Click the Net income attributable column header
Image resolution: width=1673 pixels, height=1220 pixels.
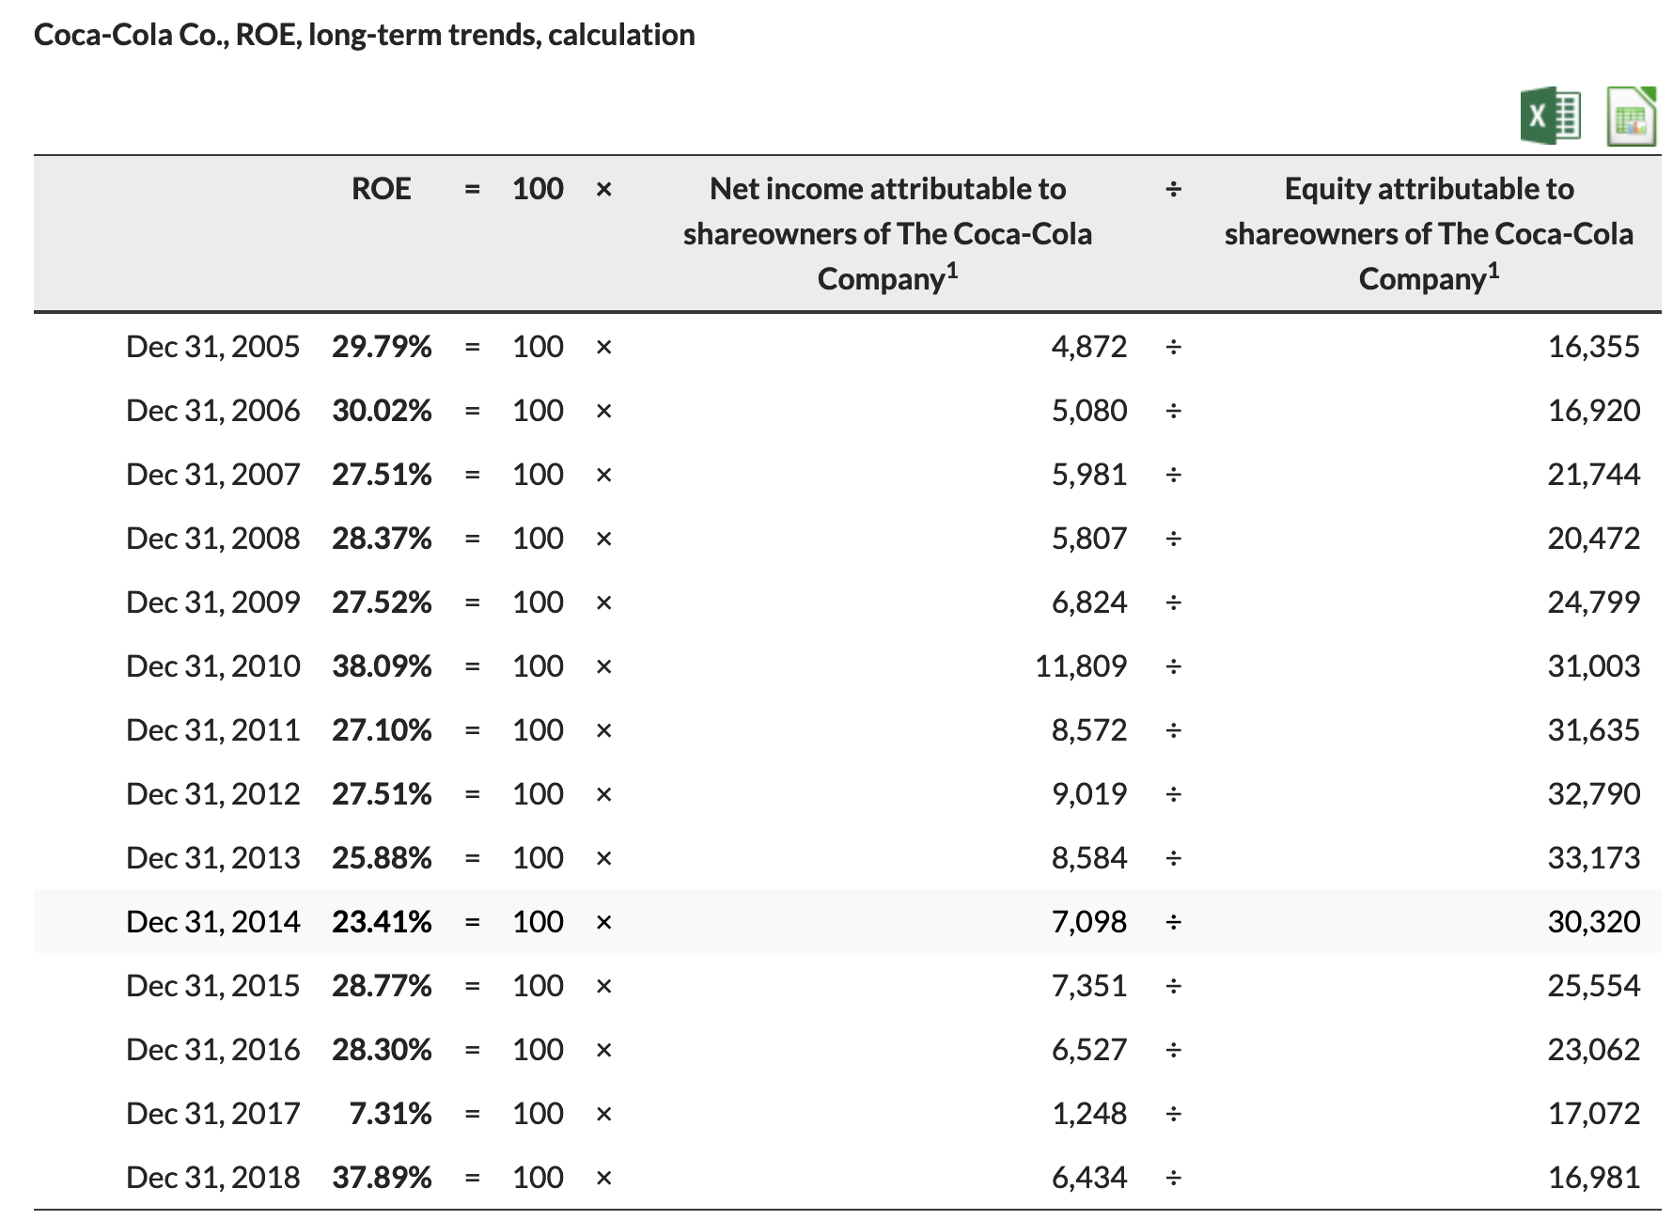[x=887, y=234]
